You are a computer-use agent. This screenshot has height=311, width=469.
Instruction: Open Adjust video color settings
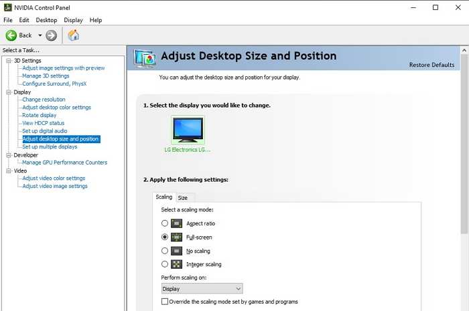point(54,178)
